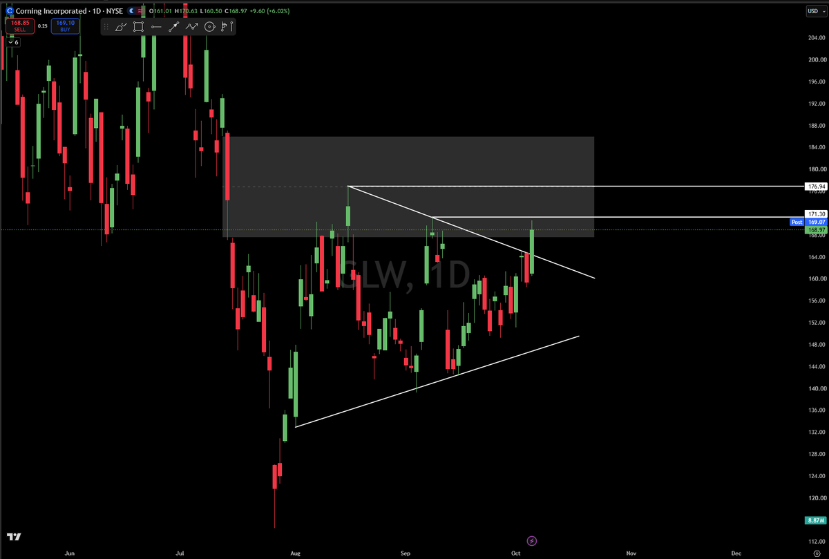Click the 176.94 price label

tap(816, 187)
